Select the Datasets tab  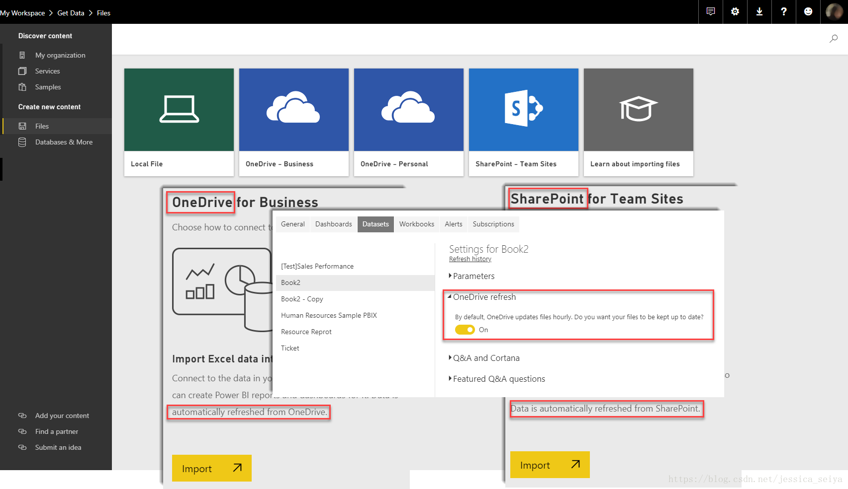[x=376, y=224]
